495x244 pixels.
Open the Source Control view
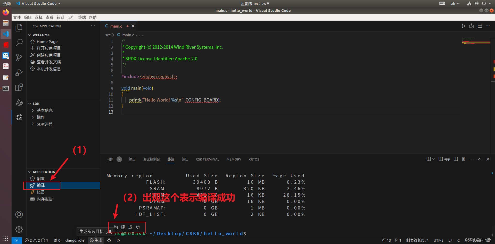pyautogui.click(x=19, y=57)
